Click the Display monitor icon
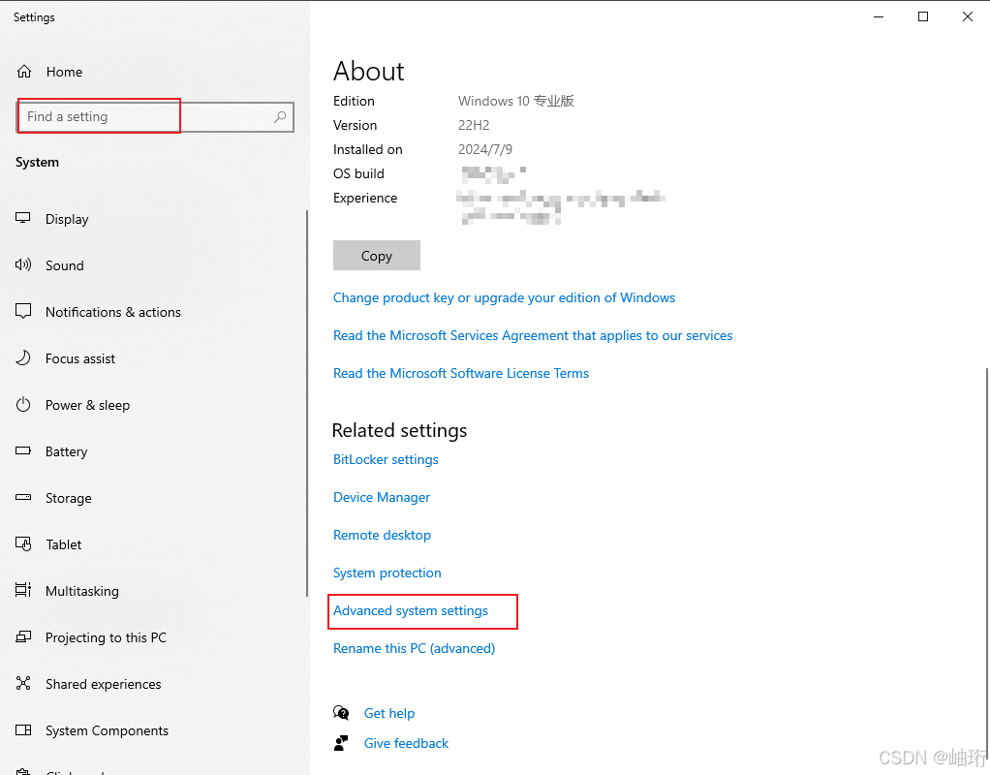This screenshot has height=775, width=990. [22, 219]
